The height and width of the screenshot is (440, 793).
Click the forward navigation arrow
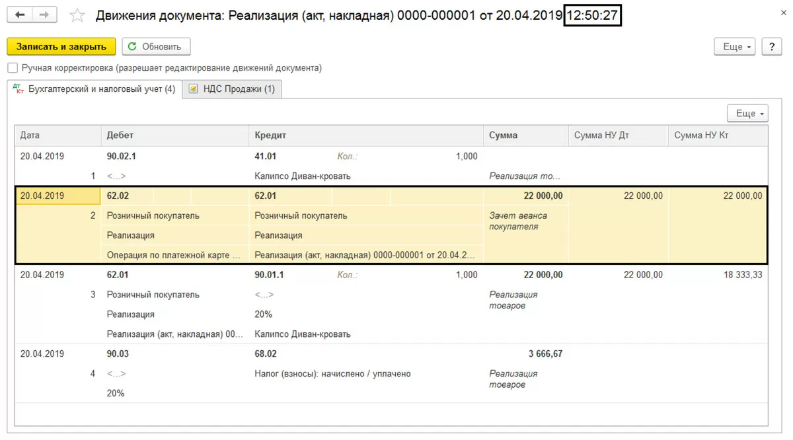tap(44, 15)
